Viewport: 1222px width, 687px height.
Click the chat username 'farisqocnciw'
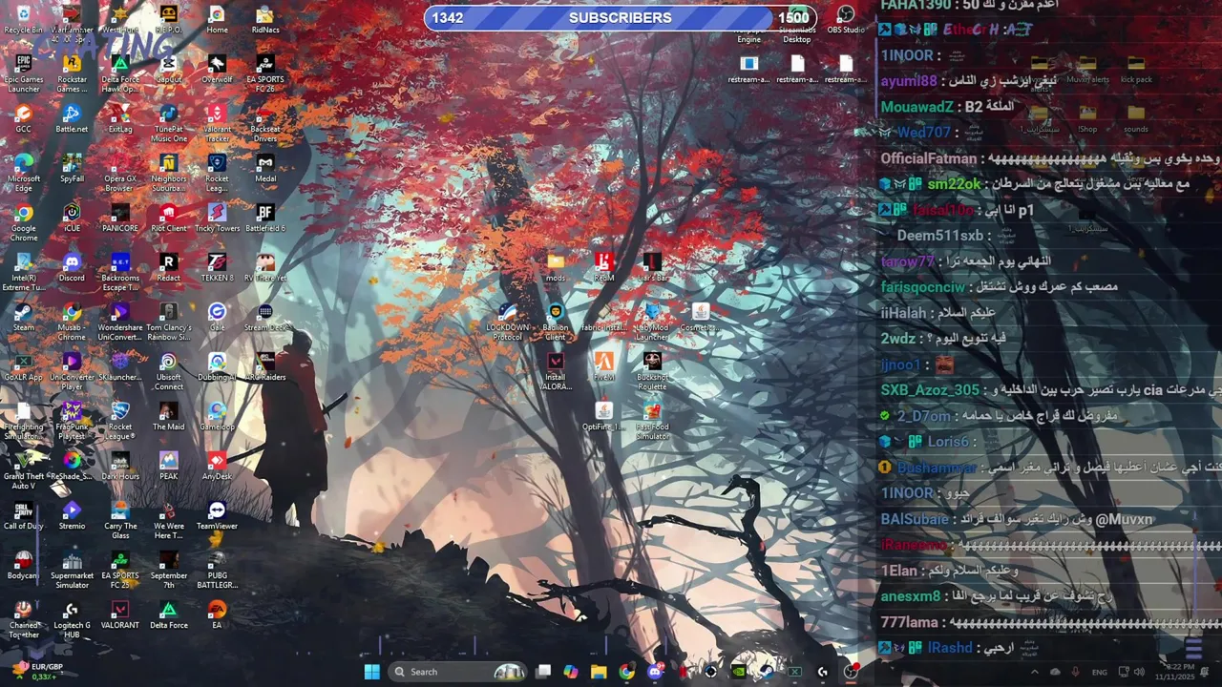point(923,287)
